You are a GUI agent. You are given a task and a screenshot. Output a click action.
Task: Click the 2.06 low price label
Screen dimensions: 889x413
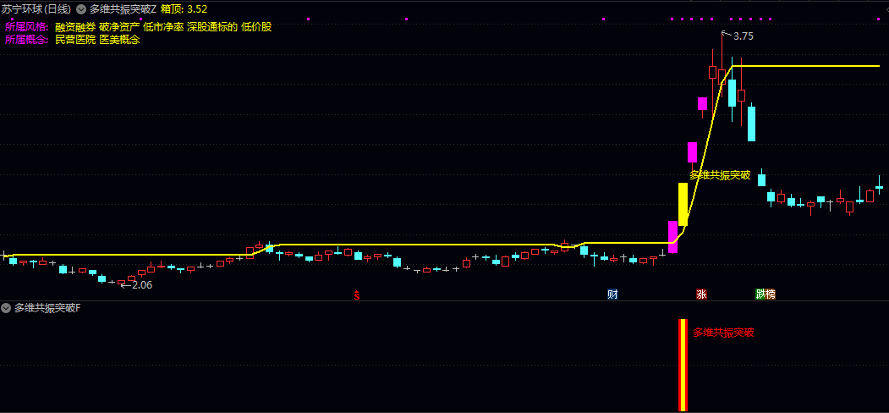click(x=142, y=285)
